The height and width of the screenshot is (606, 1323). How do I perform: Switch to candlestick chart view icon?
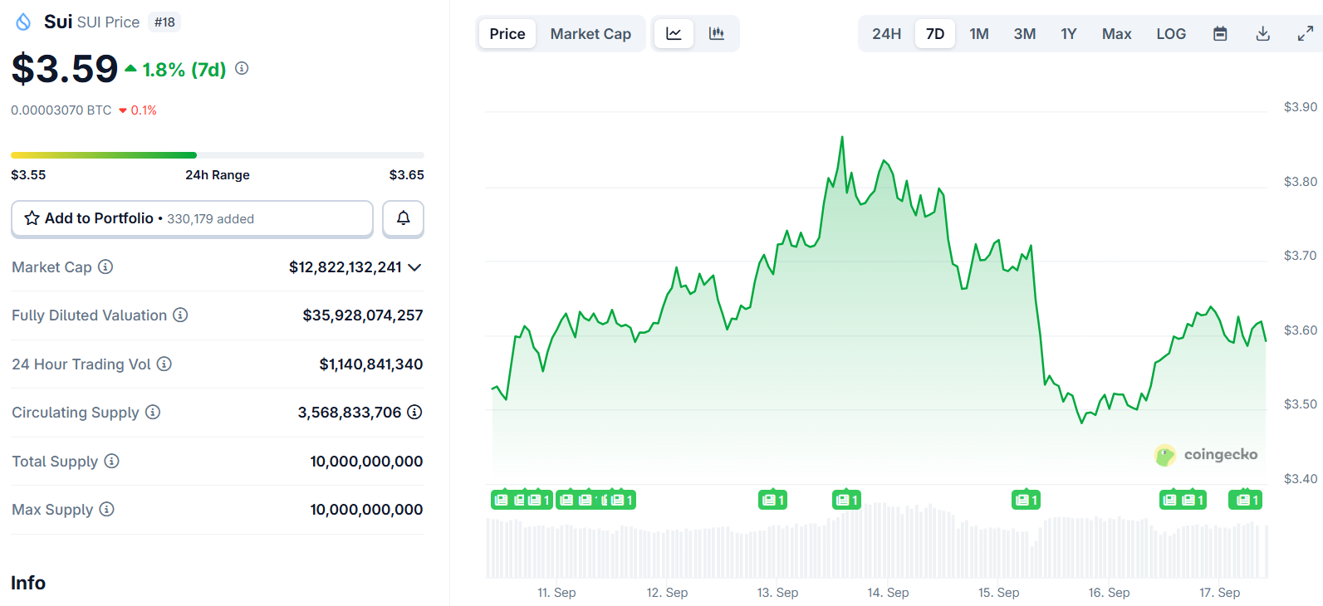tap(716, 34)
